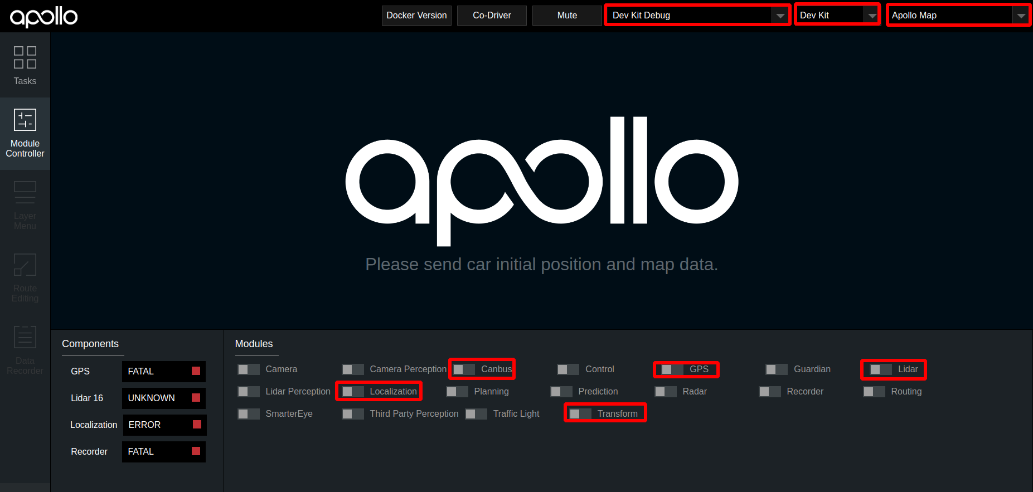The height and width of the screenshot is (492, 1033).
Task: Open the Dev Kit vehicle dropdown
Action: pos(837,15)
